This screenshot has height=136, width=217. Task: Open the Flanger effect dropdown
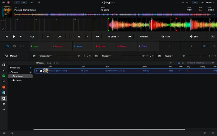(106, 56)
